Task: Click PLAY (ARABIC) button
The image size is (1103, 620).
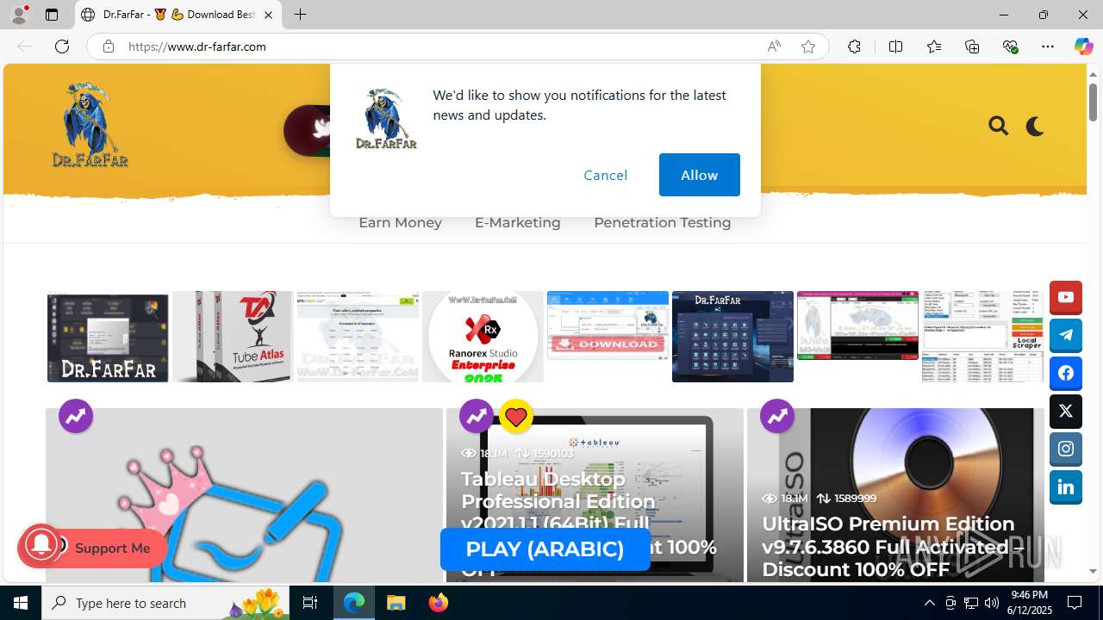Action: tap(545, 549)
